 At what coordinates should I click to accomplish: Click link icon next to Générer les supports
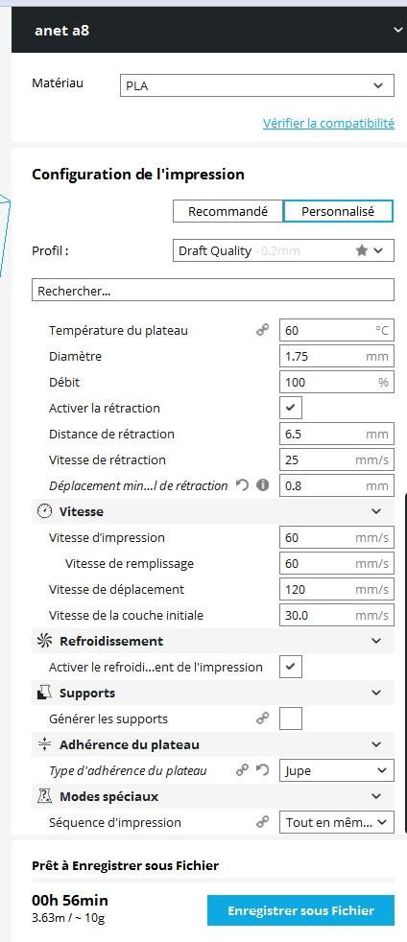pyautogui.click(x=262, y=718)
